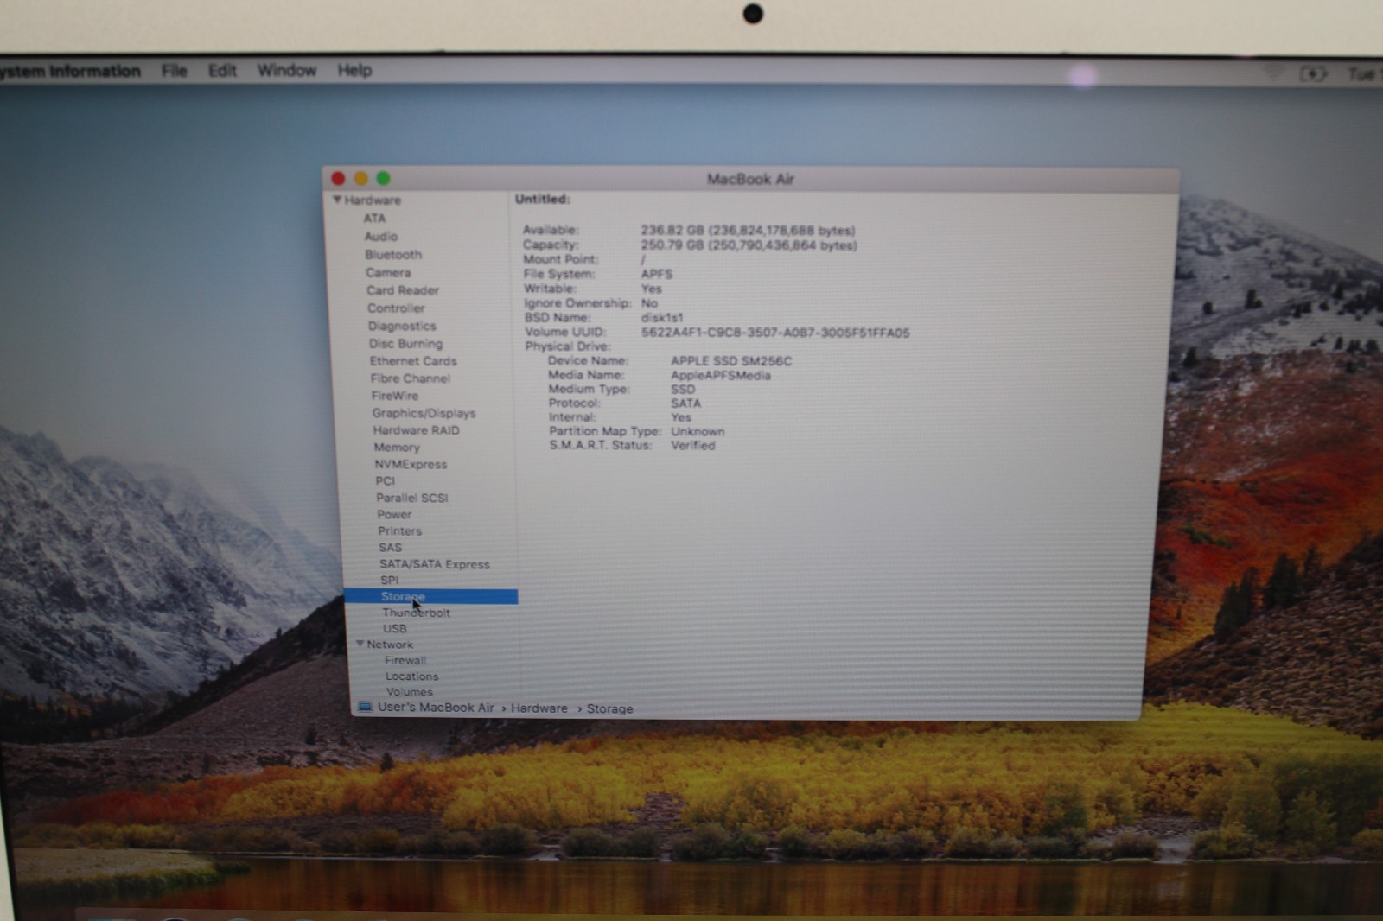This screenshot has height=921, width=1383.
Task: Click S.M.A.R.T. Status value Verified
Action: coord(693,446)
